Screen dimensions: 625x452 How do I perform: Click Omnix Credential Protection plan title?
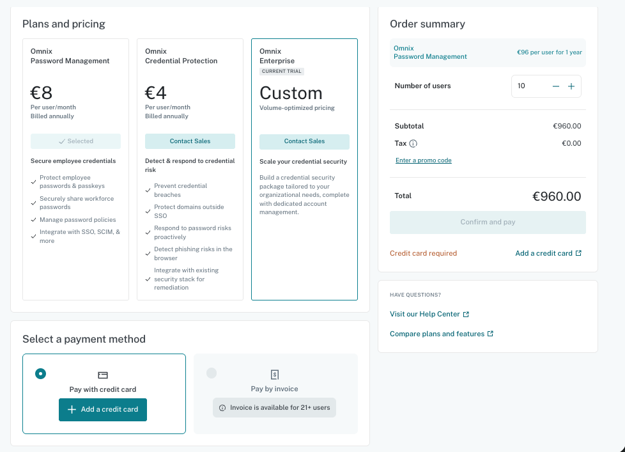point(181,56)
